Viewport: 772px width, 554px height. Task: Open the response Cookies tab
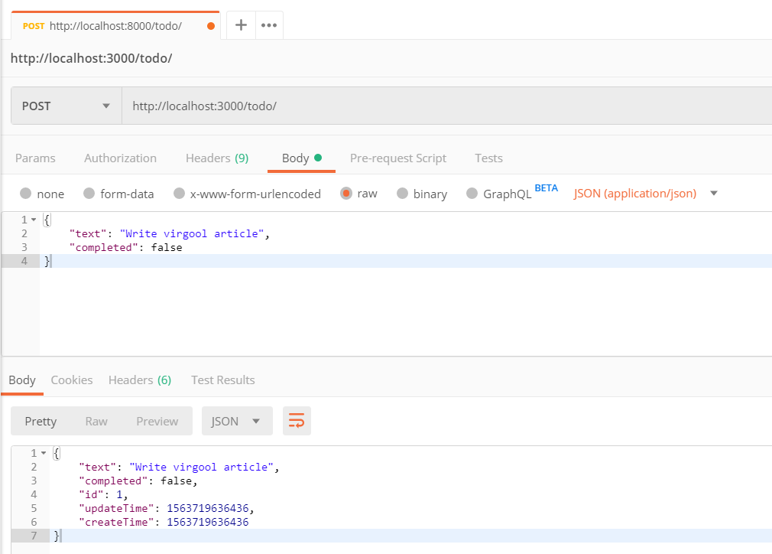coord(72,380)
